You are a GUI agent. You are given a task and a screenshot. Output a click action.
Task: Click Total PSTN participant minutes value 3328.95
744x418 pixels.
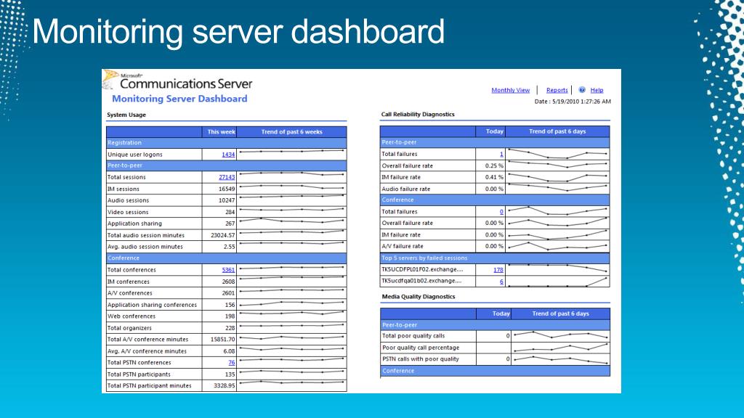225,386
